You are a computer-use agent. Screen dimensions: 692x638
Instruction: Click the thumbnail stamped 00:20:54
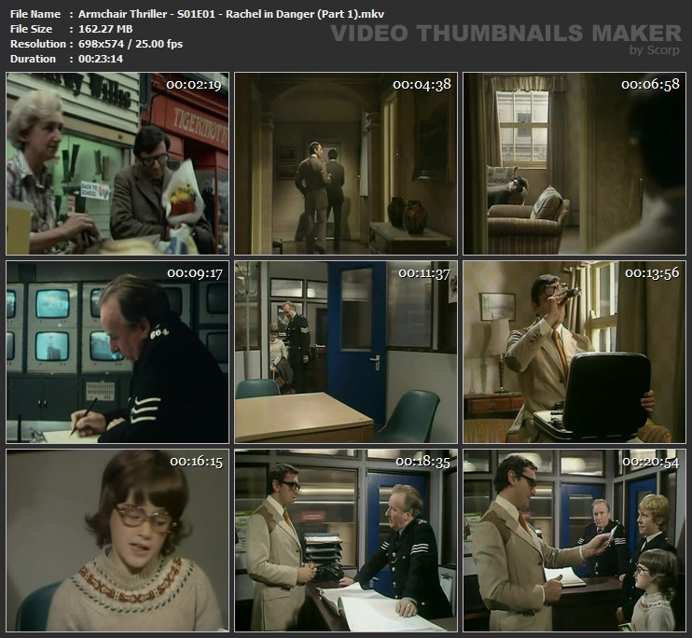pos(574,540)
